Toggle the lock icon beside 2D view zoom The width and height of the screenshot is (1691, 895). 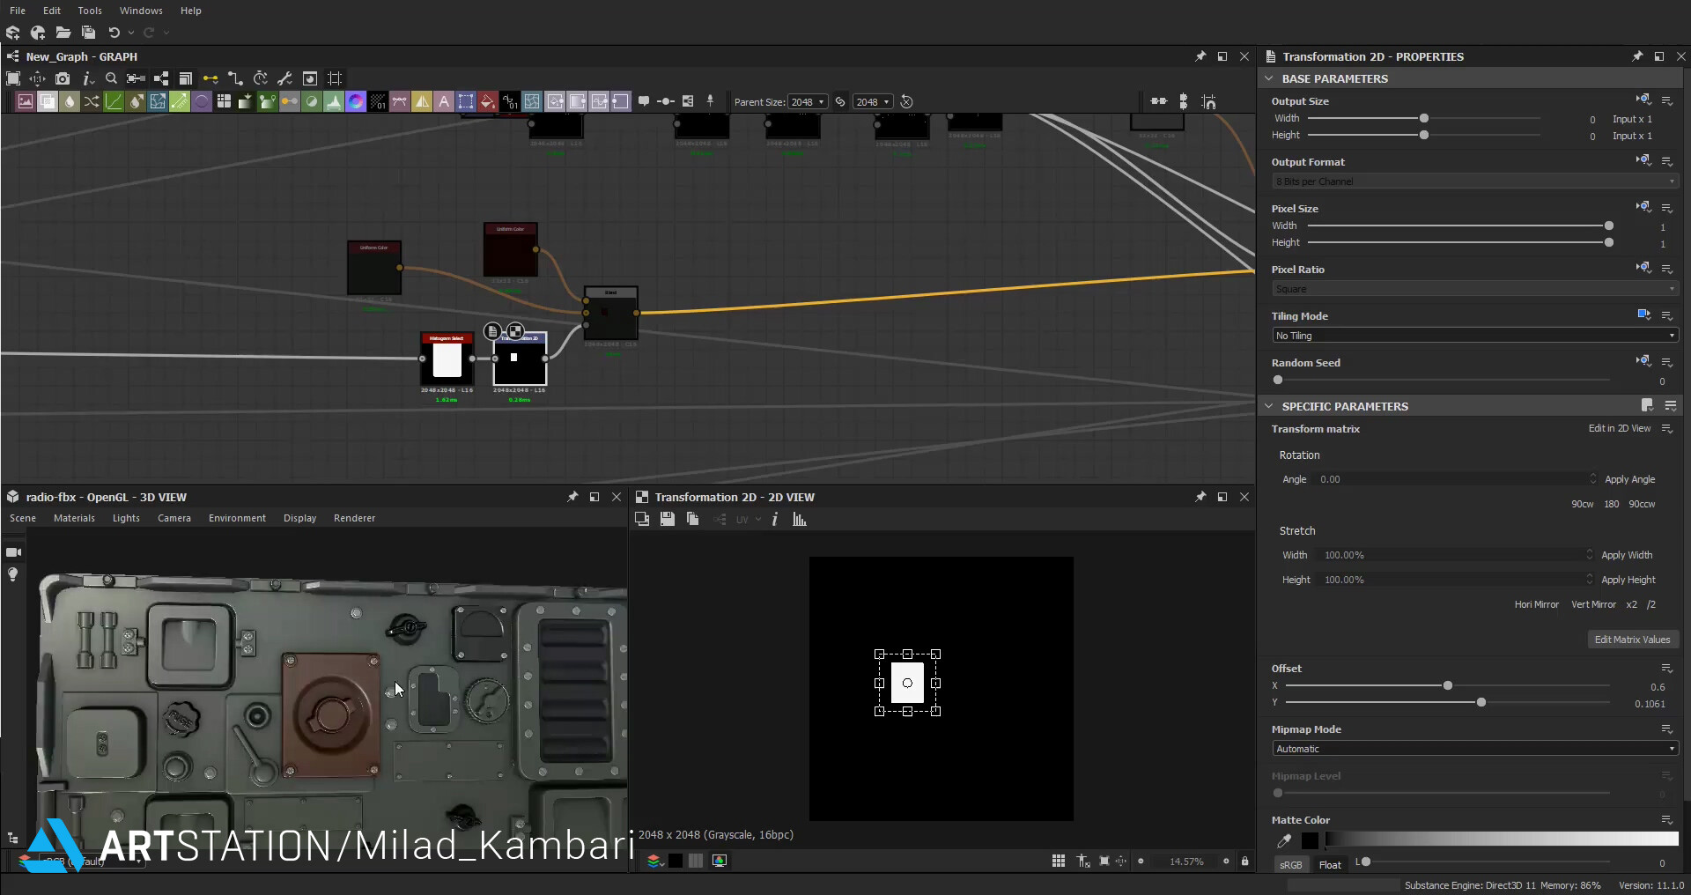[1244, 862]
